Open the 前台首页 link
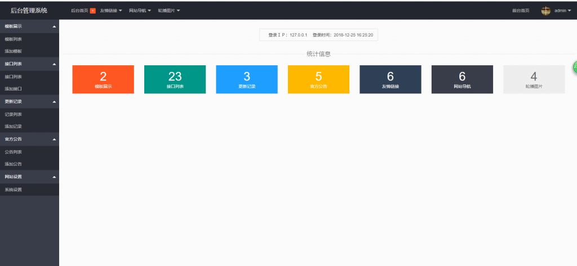 [520, 11]
